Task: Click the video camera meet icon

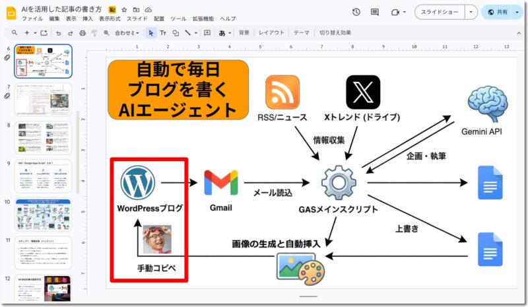Action: [x=395, y=12]
